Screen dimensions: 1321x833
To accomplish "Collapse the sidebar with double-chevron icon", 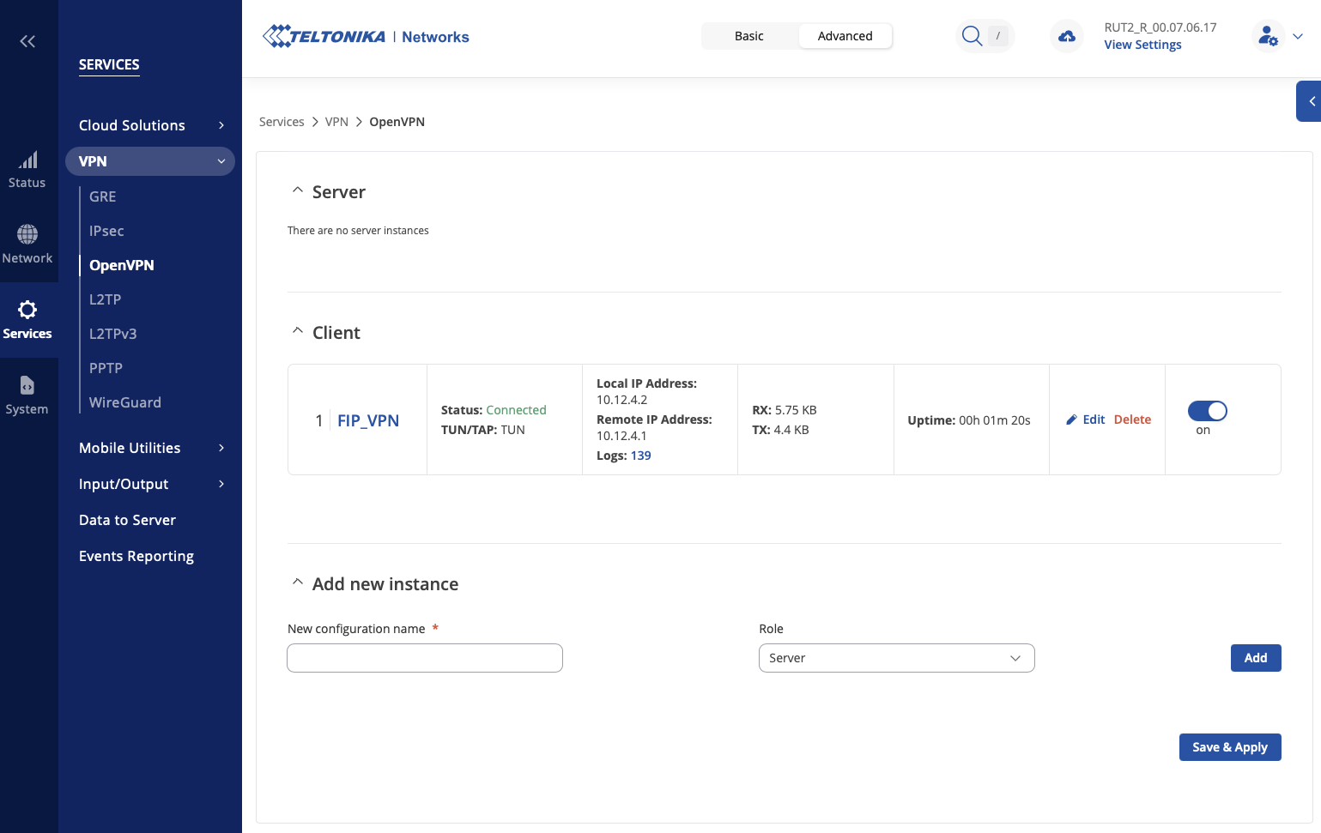I will tap(27, 41).
